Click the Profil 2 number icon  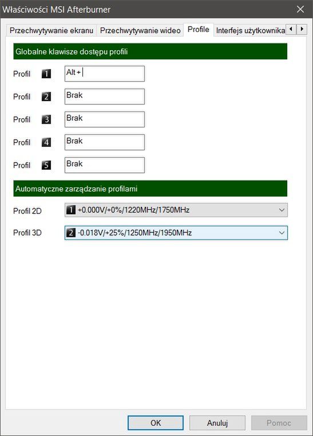pyautogui.click(x=46, y=97)
